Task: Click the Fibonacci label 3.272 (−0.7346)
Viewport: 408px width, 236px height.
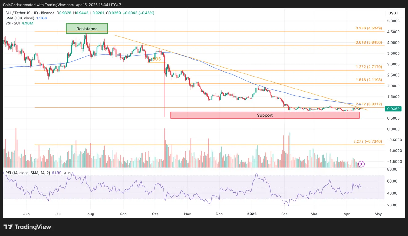Action: (x=368, y=141)
